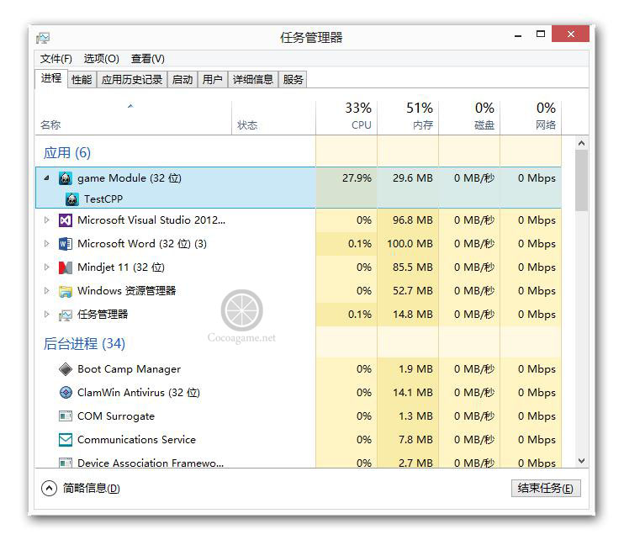624x540 pixels.
Task: Click the Mindjet 11 app icon
Action: click(x=66, y=267)
